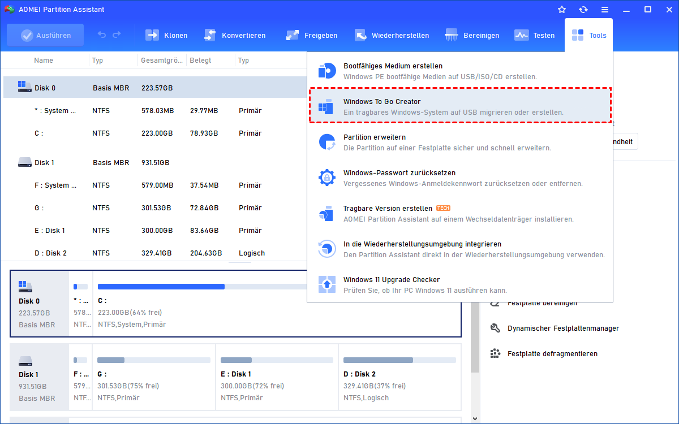Select F: partition block in disk map
Viewport: 679px width, 424px height.
(80, 377)
